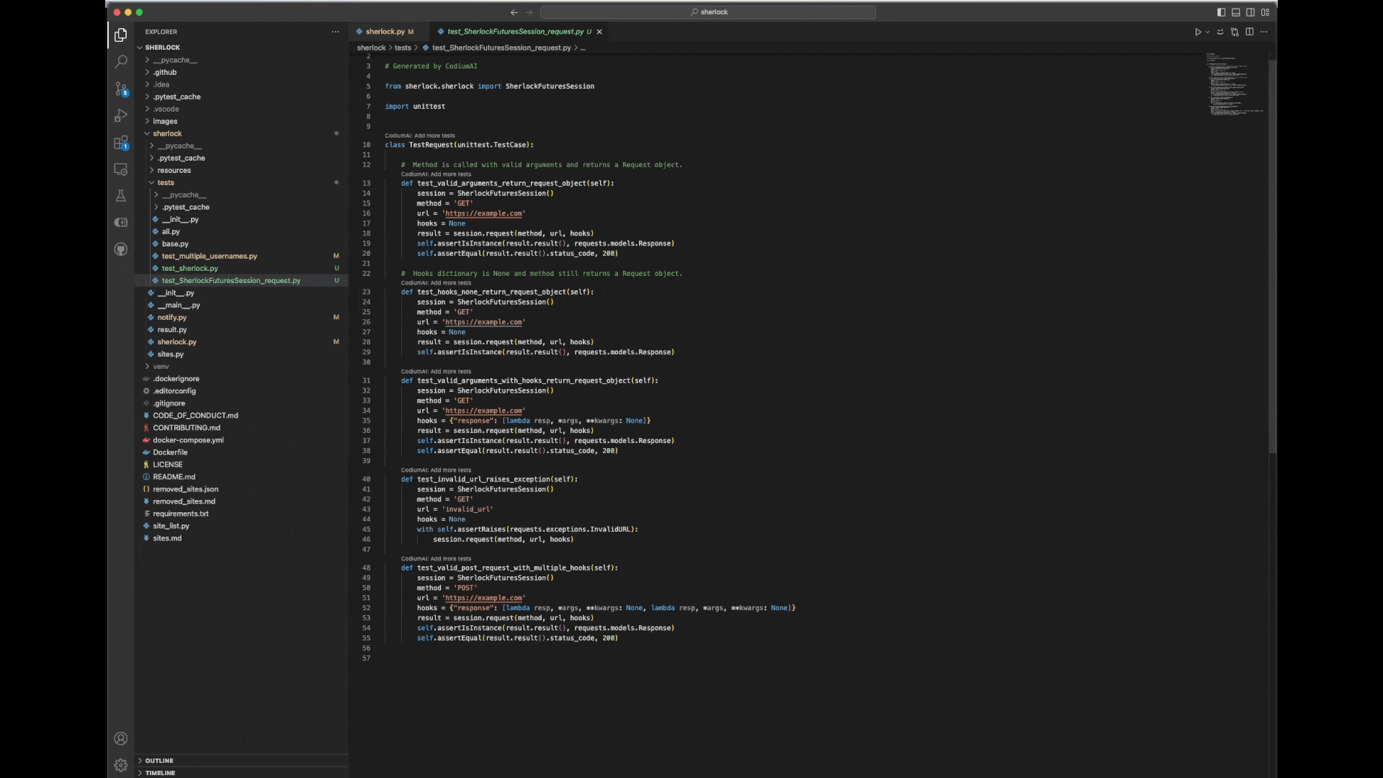Open the Run and Debug view
1383x778 pixels.
[x=121, y=116]
